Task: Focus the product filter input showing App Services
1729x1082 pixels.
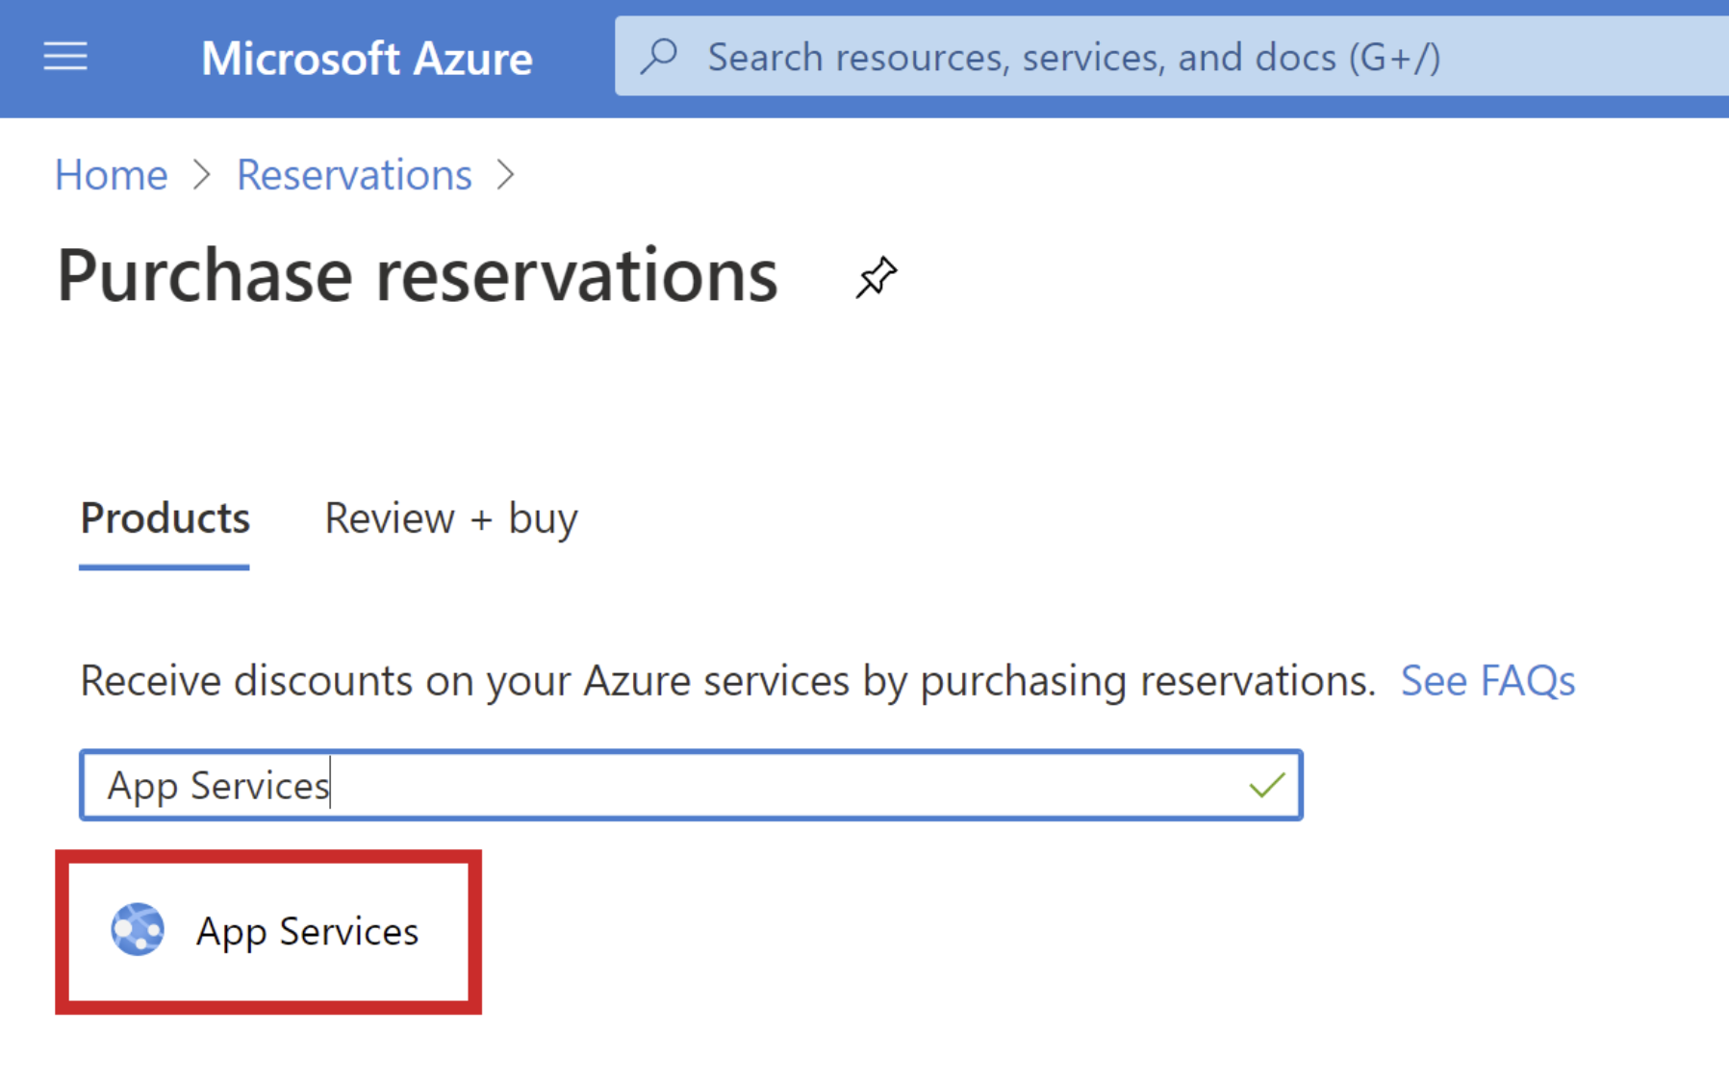Action: (x=674, y=785)
